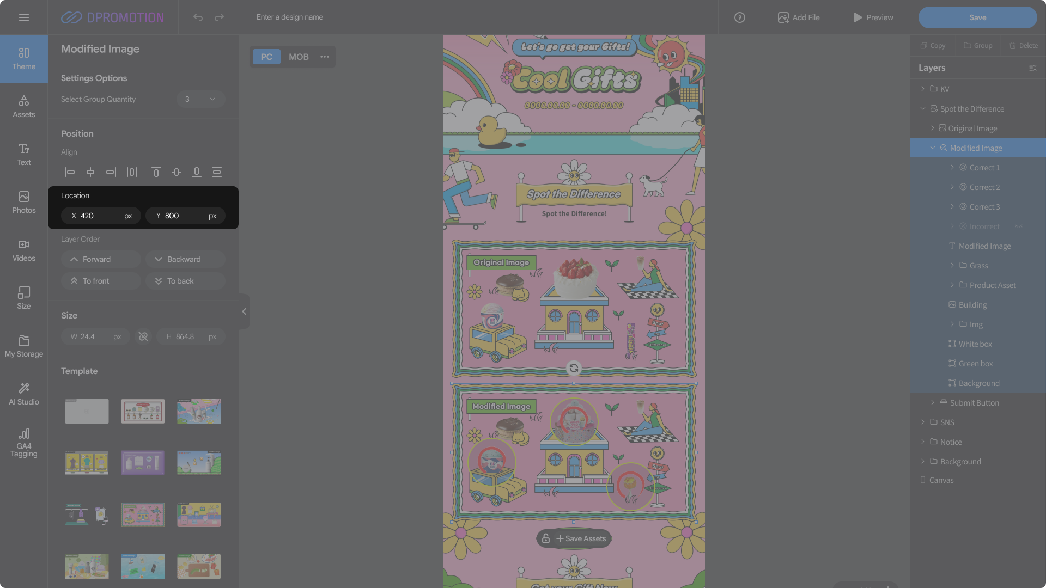Switch to the PC view tab

266,57
